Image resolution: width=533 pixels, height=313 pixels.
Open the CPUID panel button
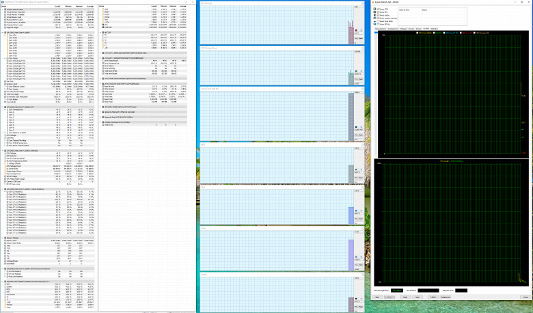(x=433, y=297)
